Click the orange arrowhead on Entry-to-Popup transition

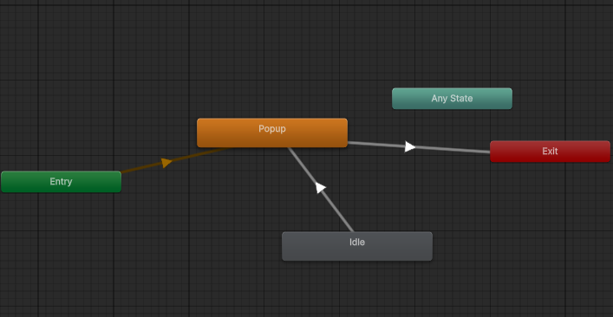[x=166, y=163]
